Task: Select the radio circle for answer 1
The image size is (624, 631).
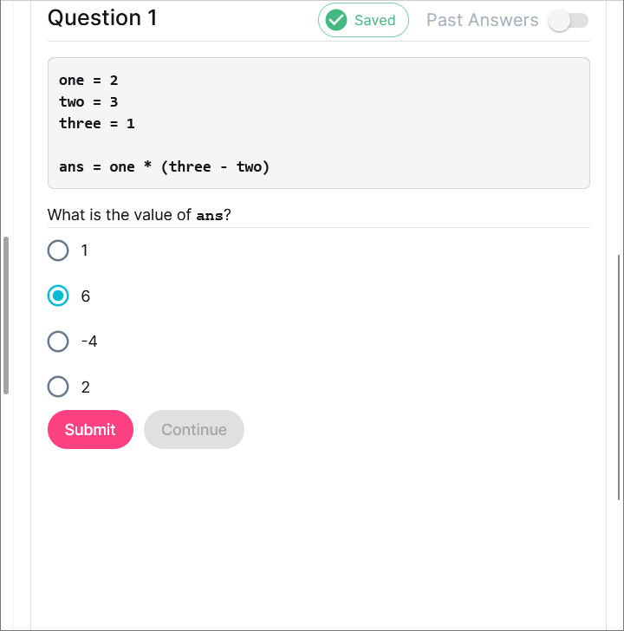Action: pyautogui.click(x=58, y=250)
